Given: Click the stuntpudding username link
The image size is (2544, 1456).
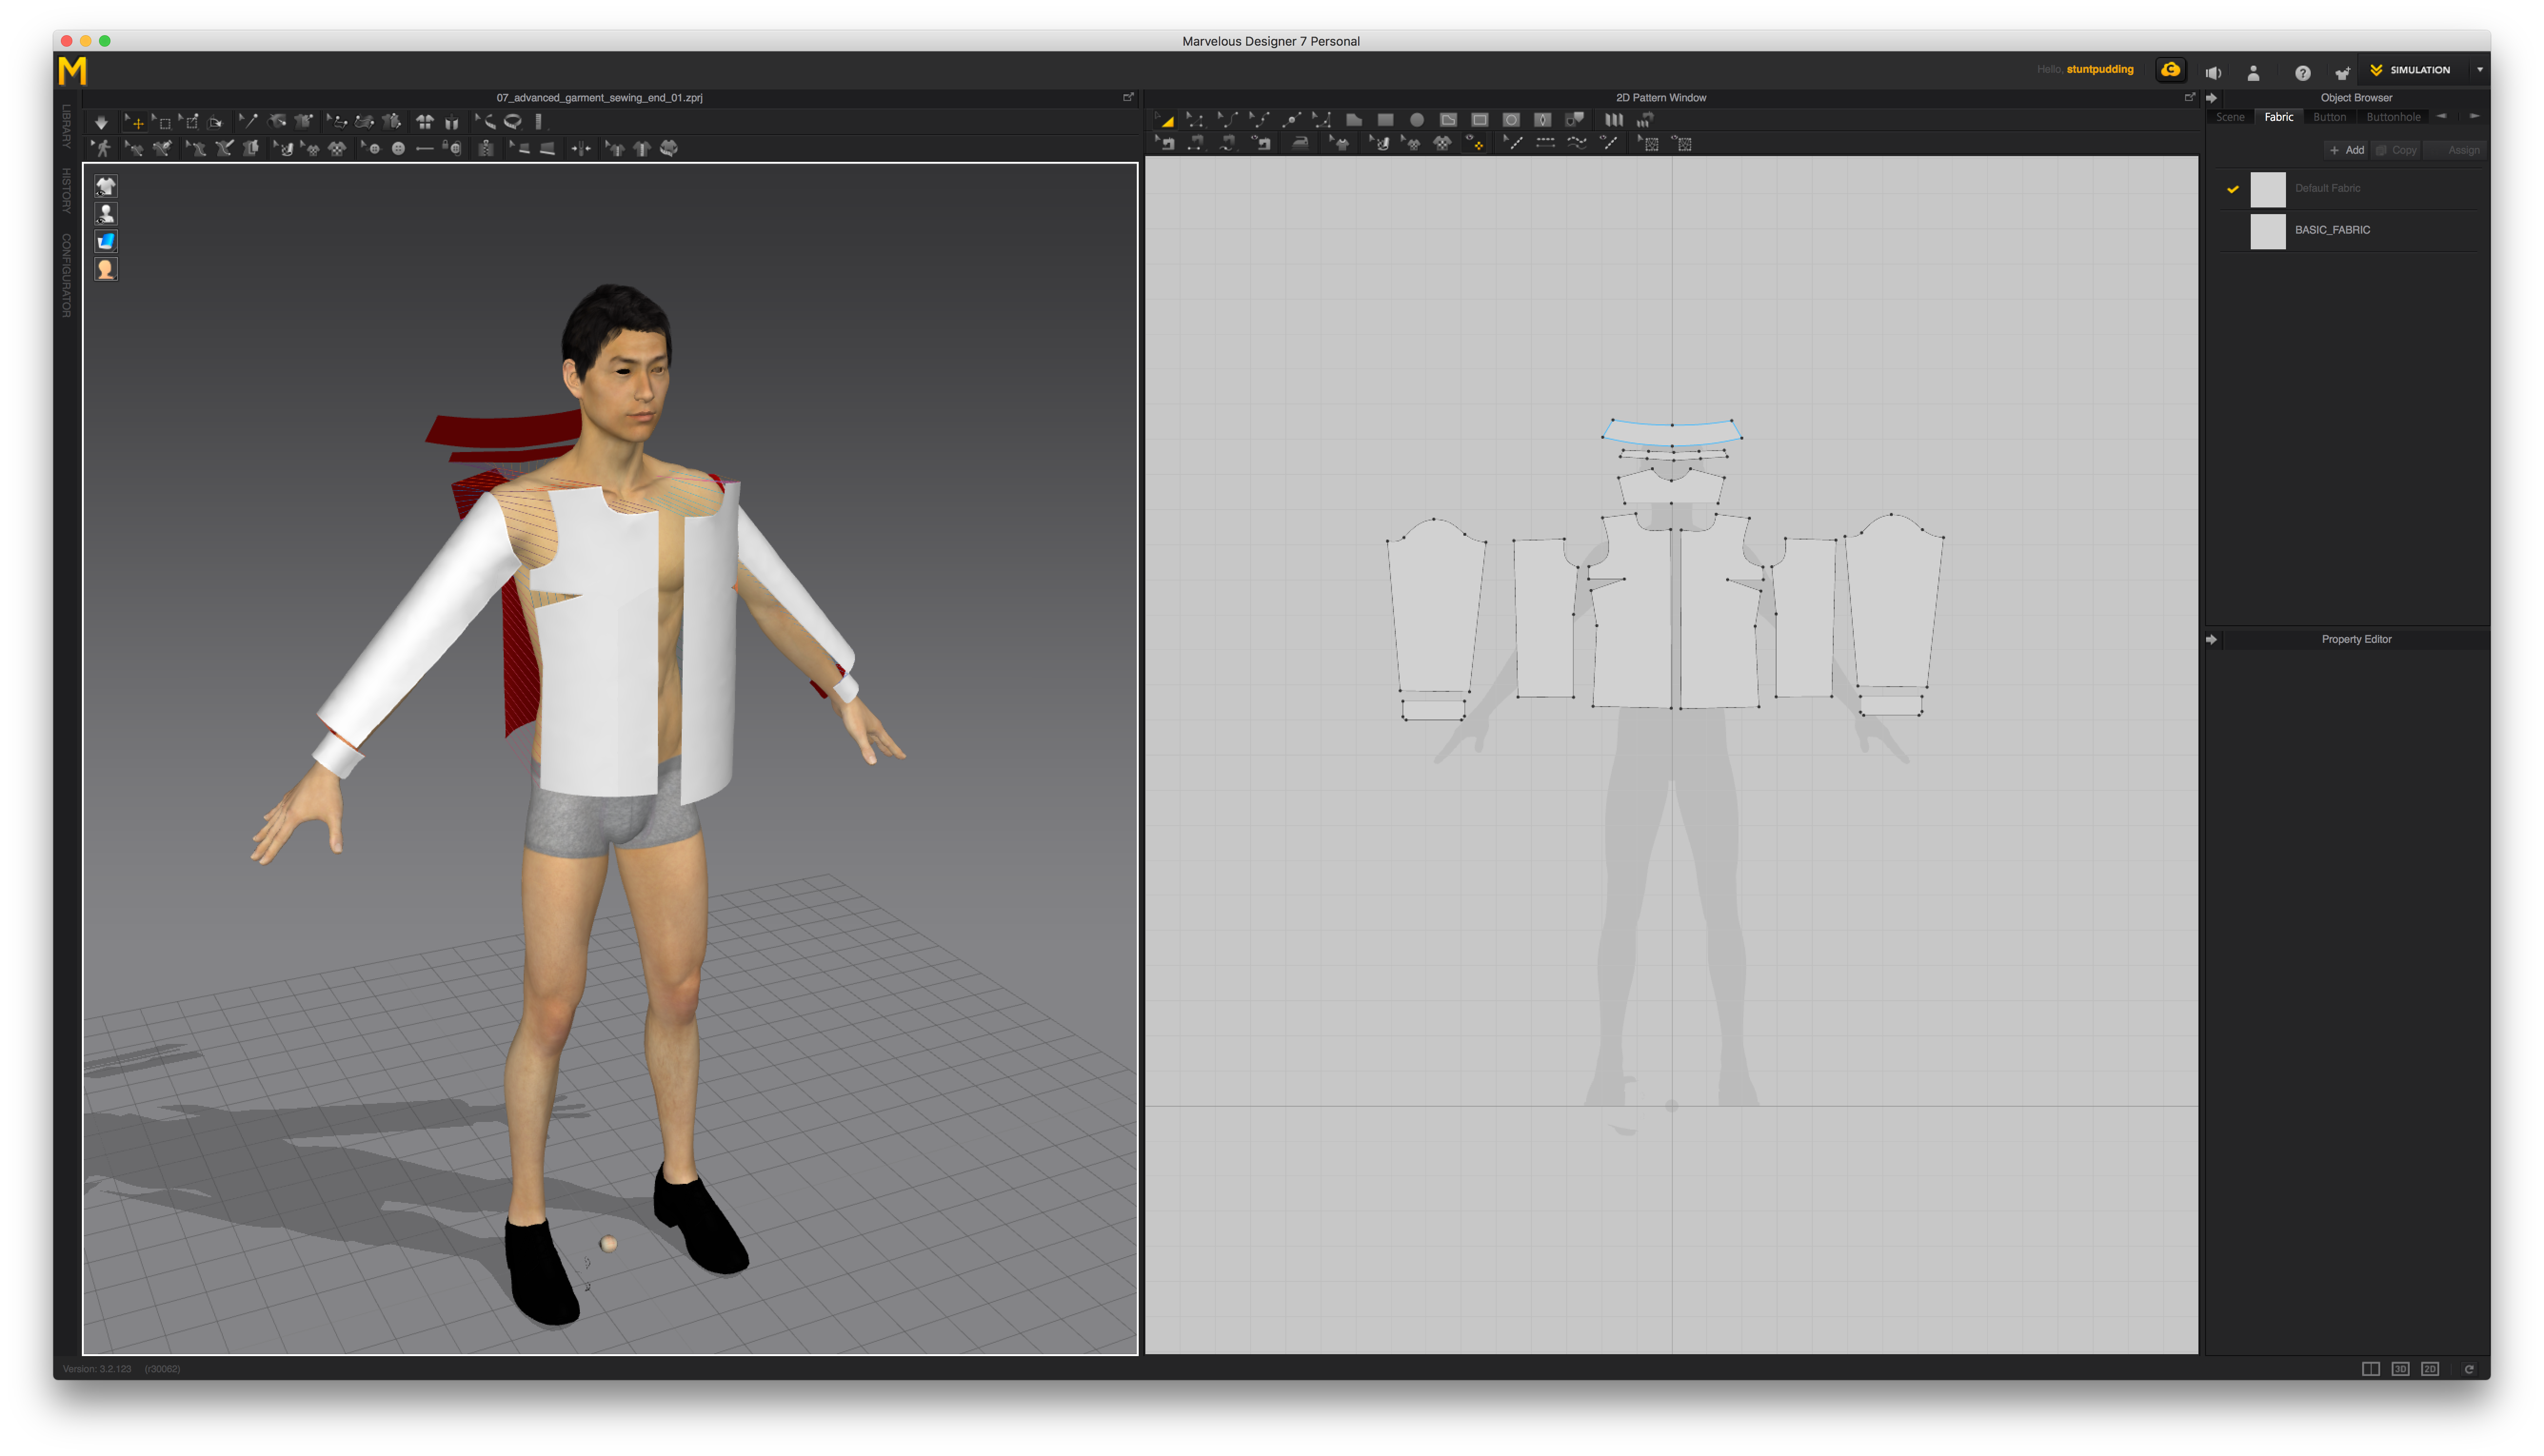Looking at the screenshot, I should click(2099, 69).
